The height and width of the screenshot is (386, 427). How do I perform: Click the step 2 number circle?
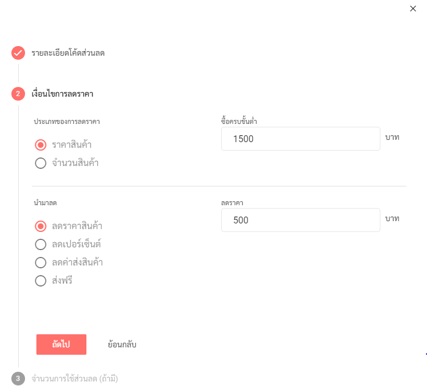coord(18,94)
